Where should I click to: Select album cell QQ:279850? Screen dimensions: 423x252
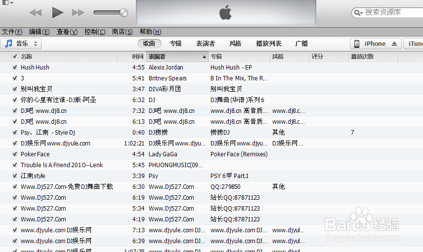(x=225, y=186)
